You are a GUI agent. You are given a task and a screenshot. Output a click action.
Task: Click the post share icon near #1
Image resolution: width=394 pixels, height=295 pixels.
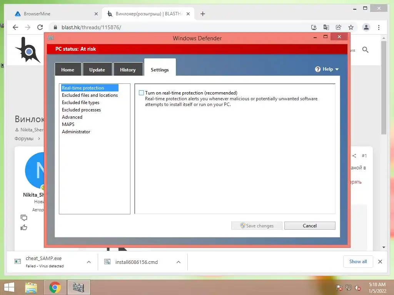354,156
